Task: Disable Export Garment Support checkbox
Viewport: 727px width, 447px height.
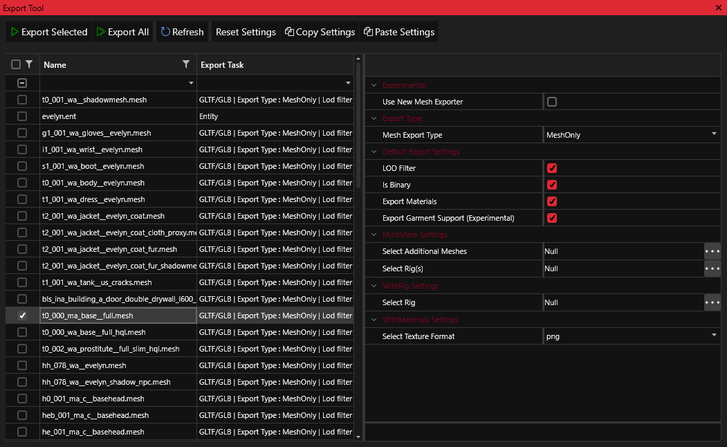Action: (x=552, y=218)
